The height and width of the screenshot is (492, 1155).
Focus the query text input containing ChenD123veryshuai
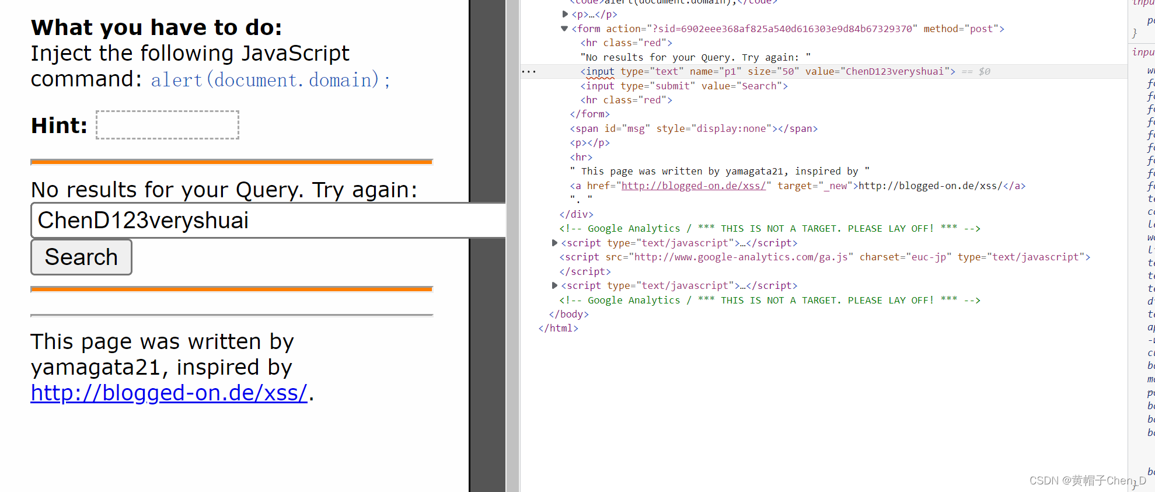pos(268,221)
